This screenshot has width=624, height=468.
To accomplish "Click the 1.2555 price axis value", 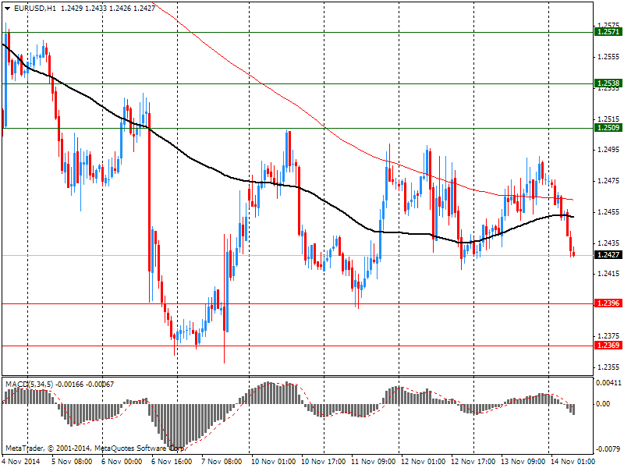I will [608, 57].
